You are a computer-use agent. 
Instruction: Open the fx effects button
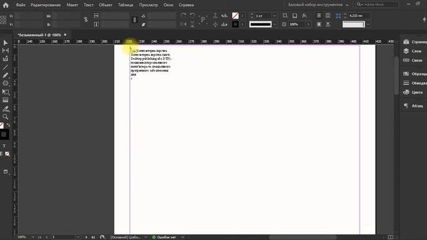pyautogui.click(x=304, y=15)
